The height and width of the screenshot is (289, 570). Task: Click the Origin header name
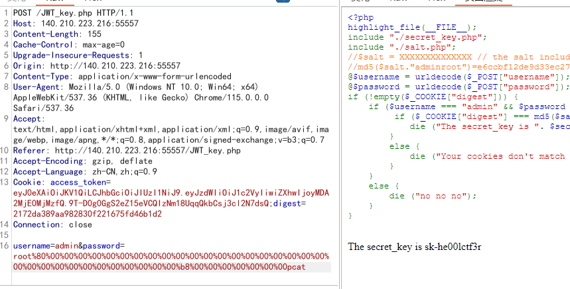[x=27, y=66]
